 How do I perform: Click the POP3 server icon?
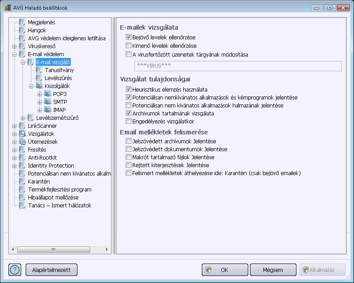[48, 94]
